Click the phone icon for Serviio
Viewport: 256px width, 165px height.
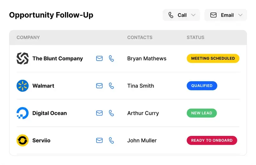pyautogui.click(x=111, y=140)
